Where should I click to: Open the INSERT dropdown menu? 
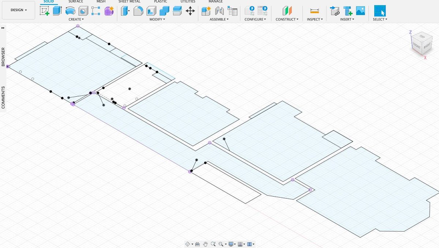click(347, 19)
